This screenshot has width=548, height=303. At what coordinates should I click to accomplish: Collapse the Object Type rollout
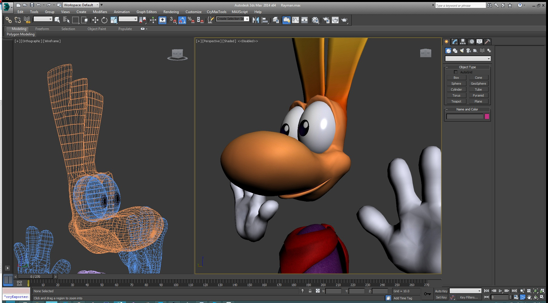tap(468, 67)
